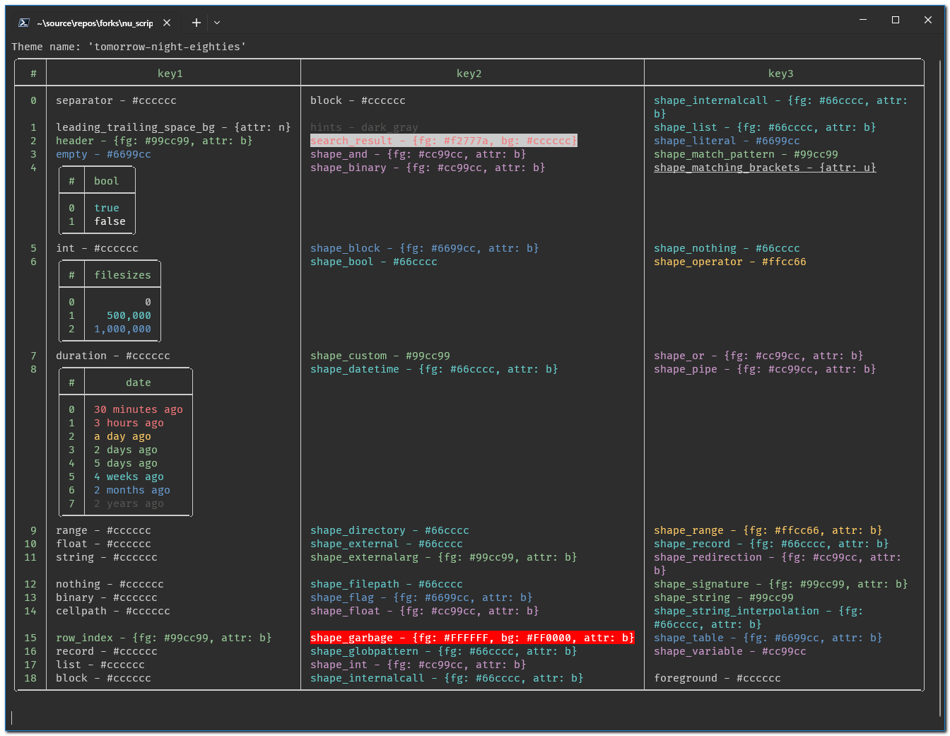Click the key2 column header
This screenshot has height=736, width=950.
click(x=469, y=74)
